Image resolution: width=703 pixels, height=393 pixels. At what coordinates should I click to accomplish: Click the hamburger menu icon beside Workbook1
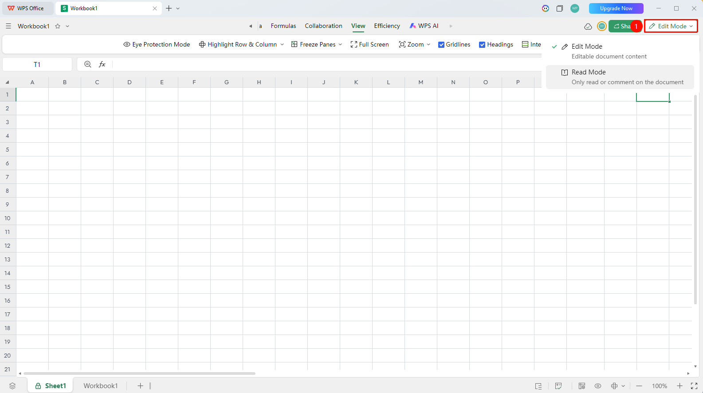[x=8, y=26]
